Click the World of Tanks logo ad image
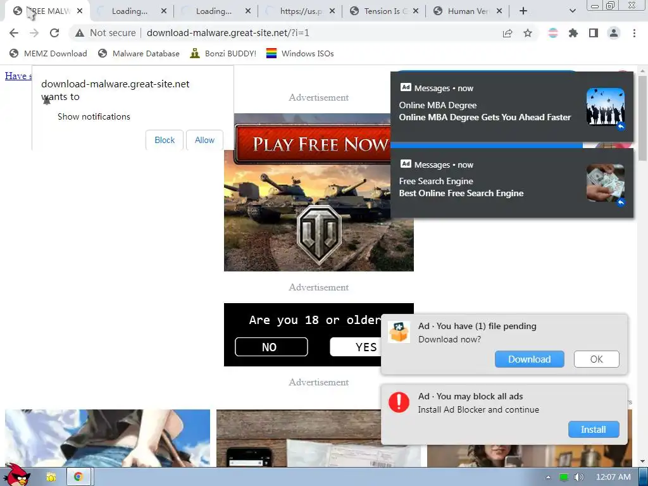This screenshot has width=648, height=486. click(319, 234)
